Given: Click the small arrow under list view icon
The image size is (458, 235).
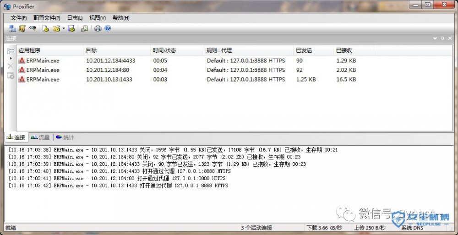Looking at the screenshot, I should 11,59.
